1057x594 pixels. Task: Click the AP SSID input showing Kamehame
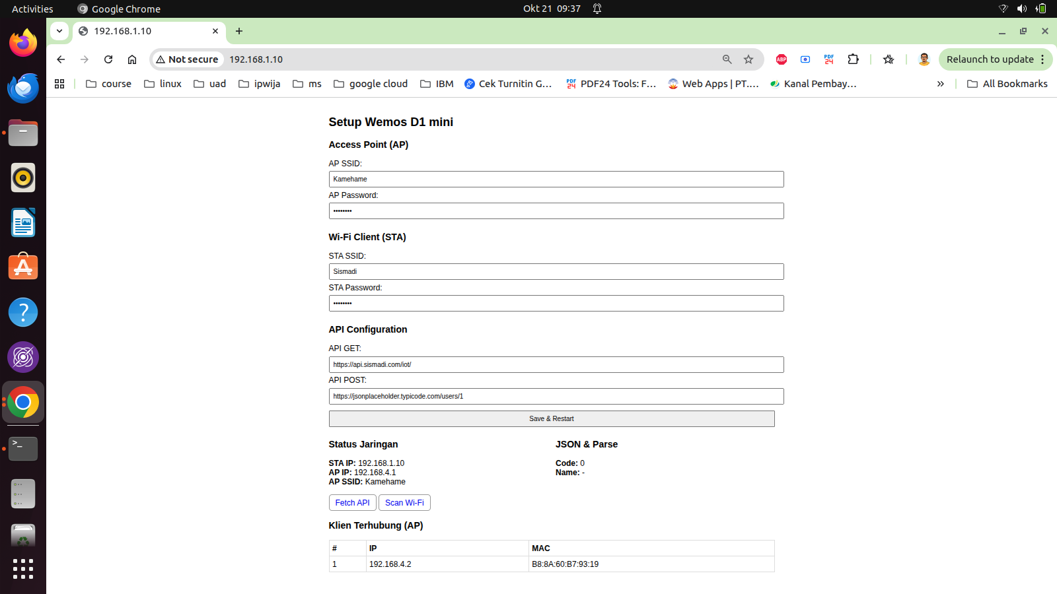coord(556,179)
